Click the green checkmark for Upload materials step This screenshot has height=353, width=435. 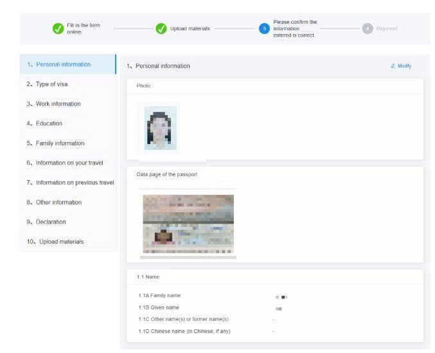coord(161,28)
